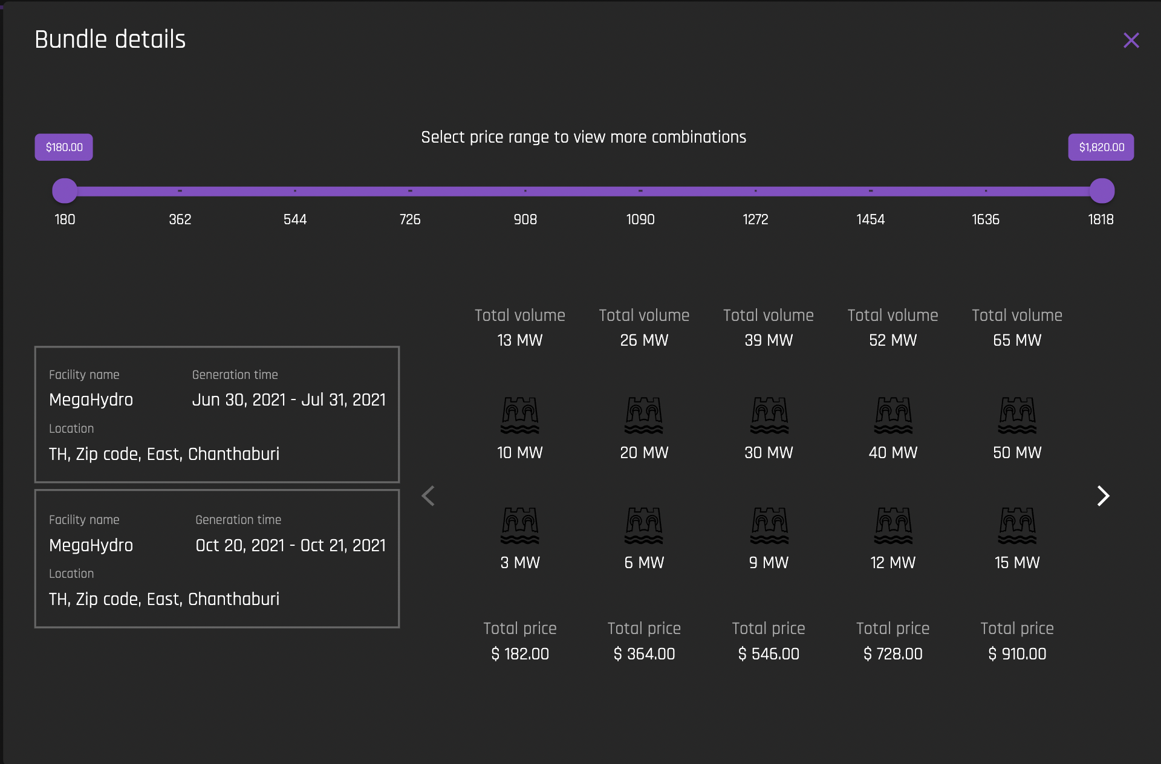
Task: Click the previous combinations left arrow
Action: pos(428,496)
